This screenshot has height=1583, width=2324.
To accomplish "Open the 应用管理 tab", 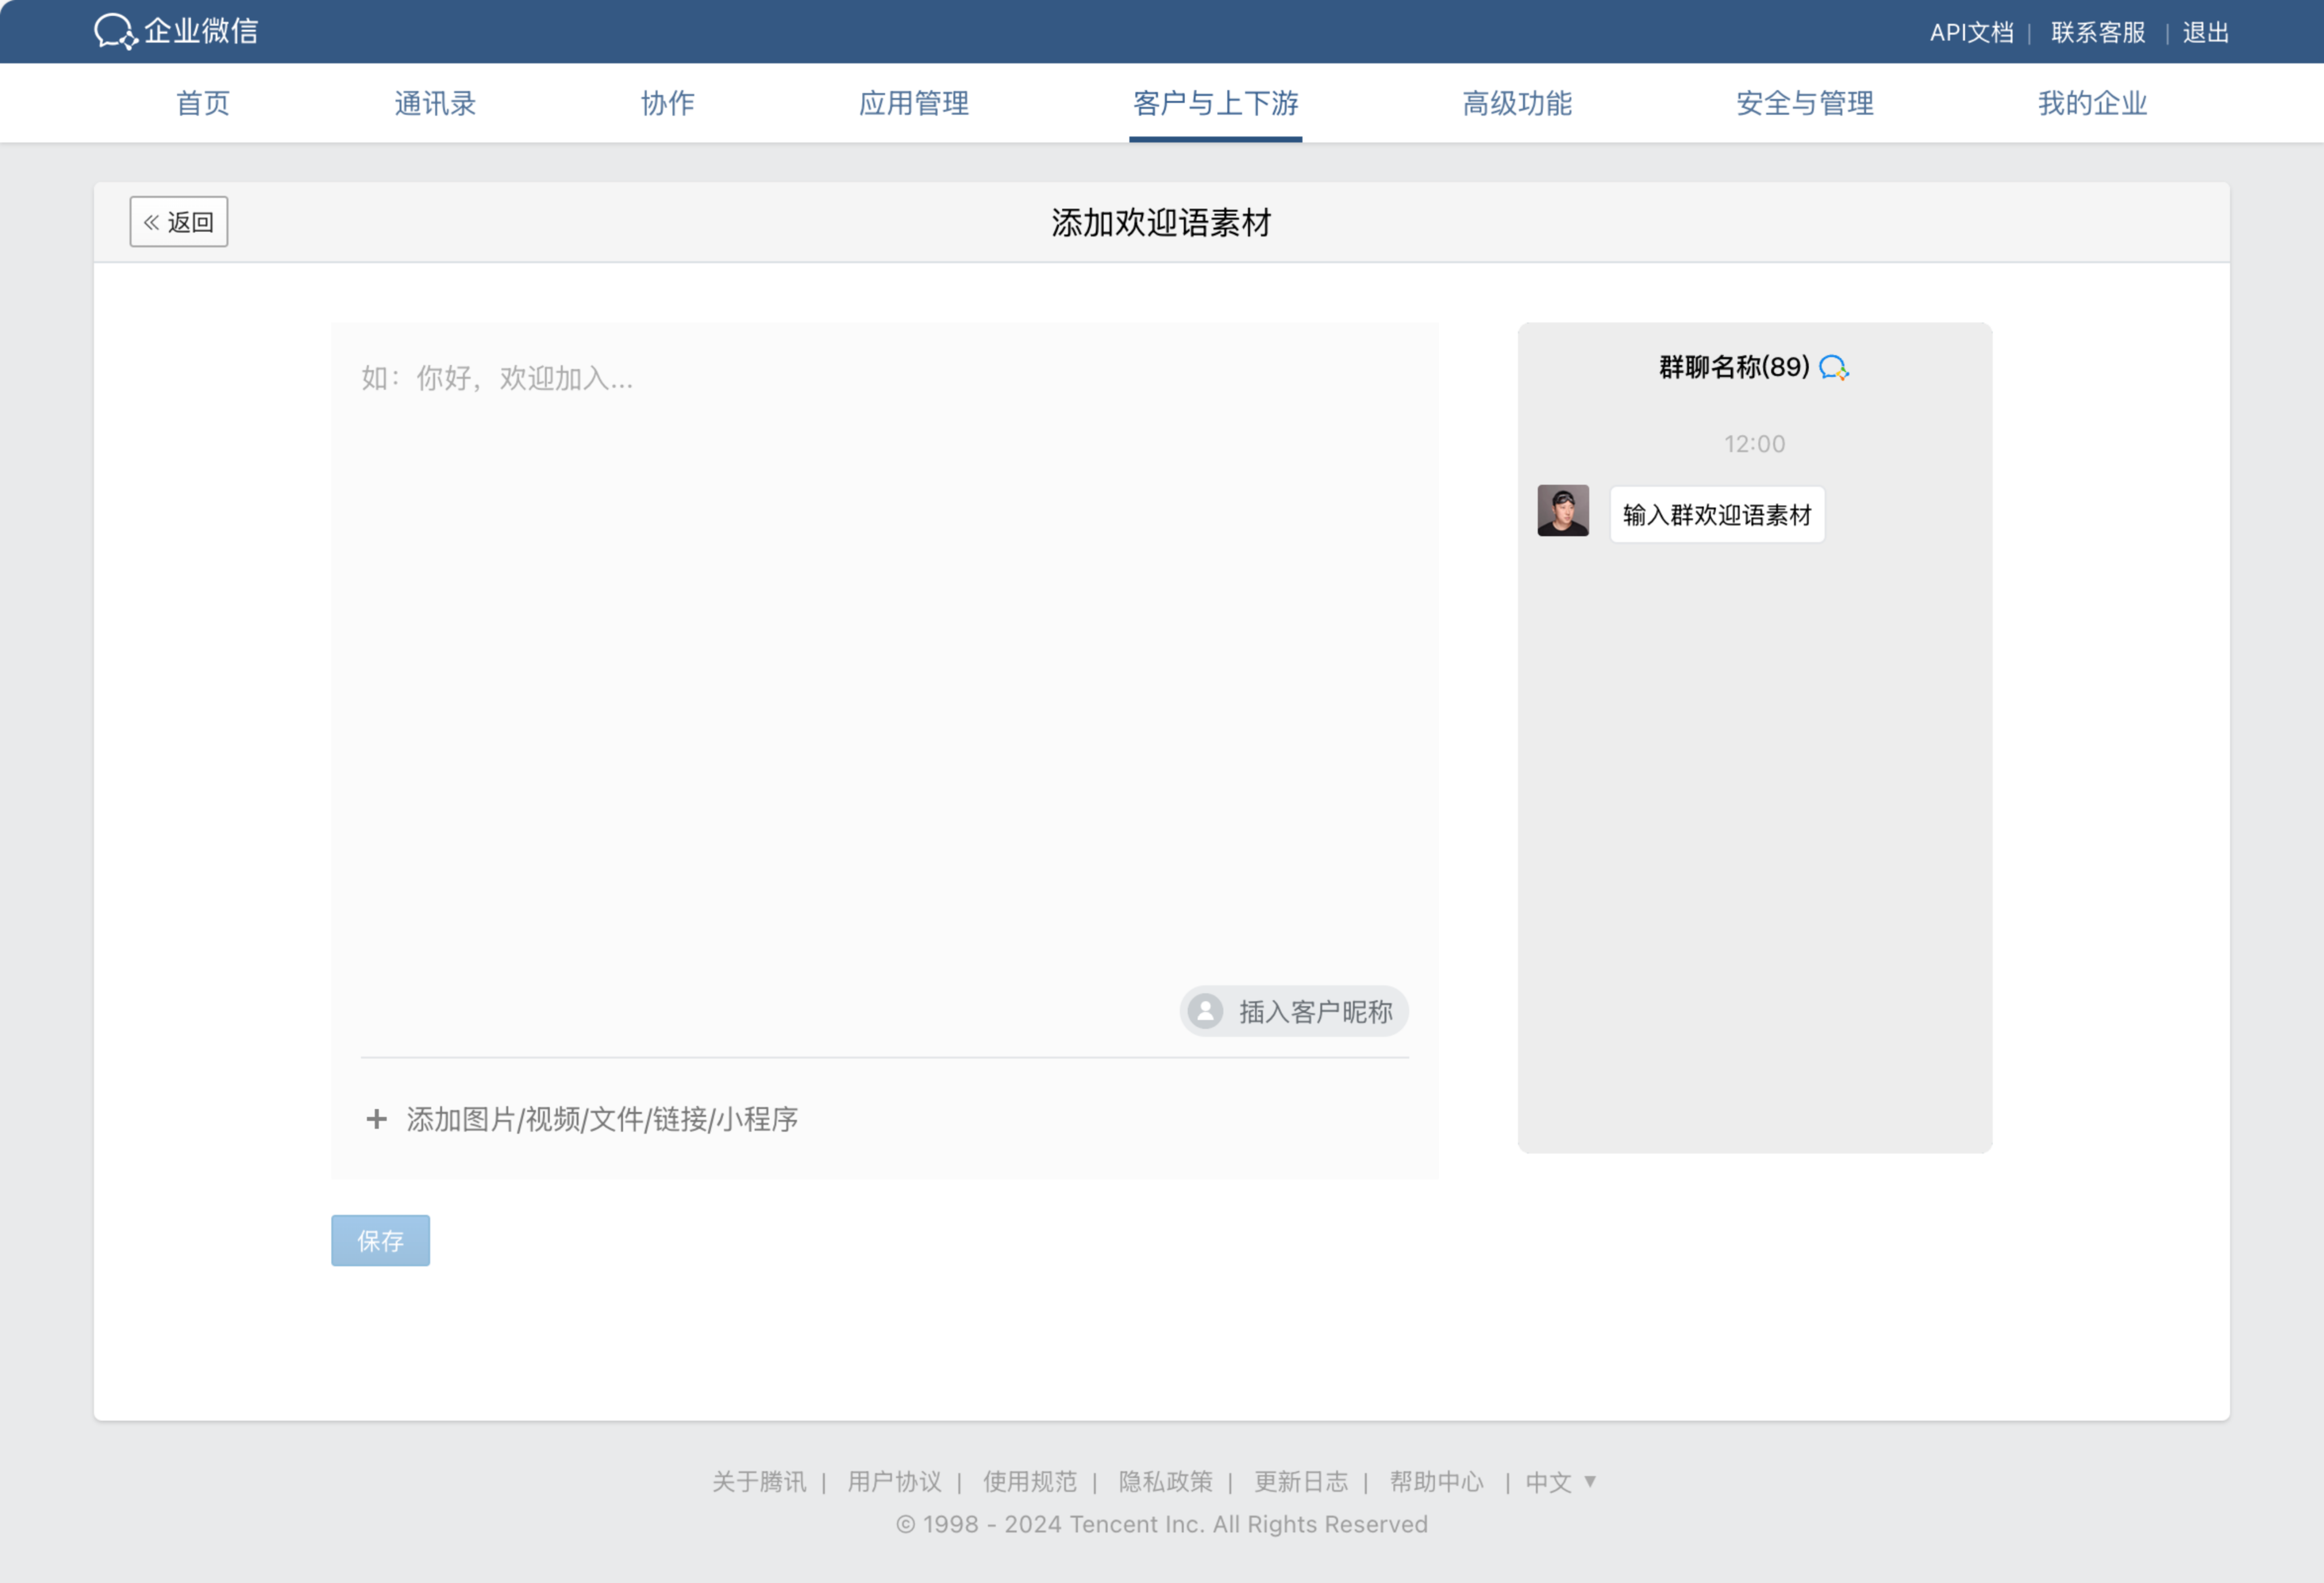I will tap(914, 103).
